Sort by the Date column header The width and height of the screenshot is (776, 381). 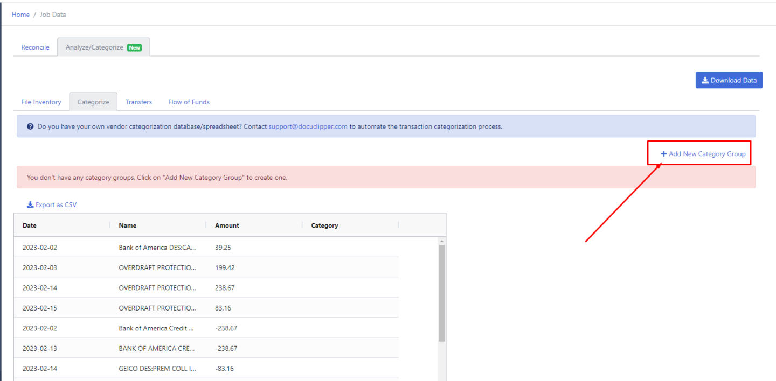30,225
